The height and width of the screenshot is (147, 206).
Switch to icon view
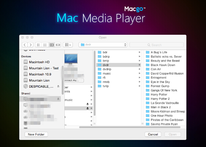coord(38,45)
